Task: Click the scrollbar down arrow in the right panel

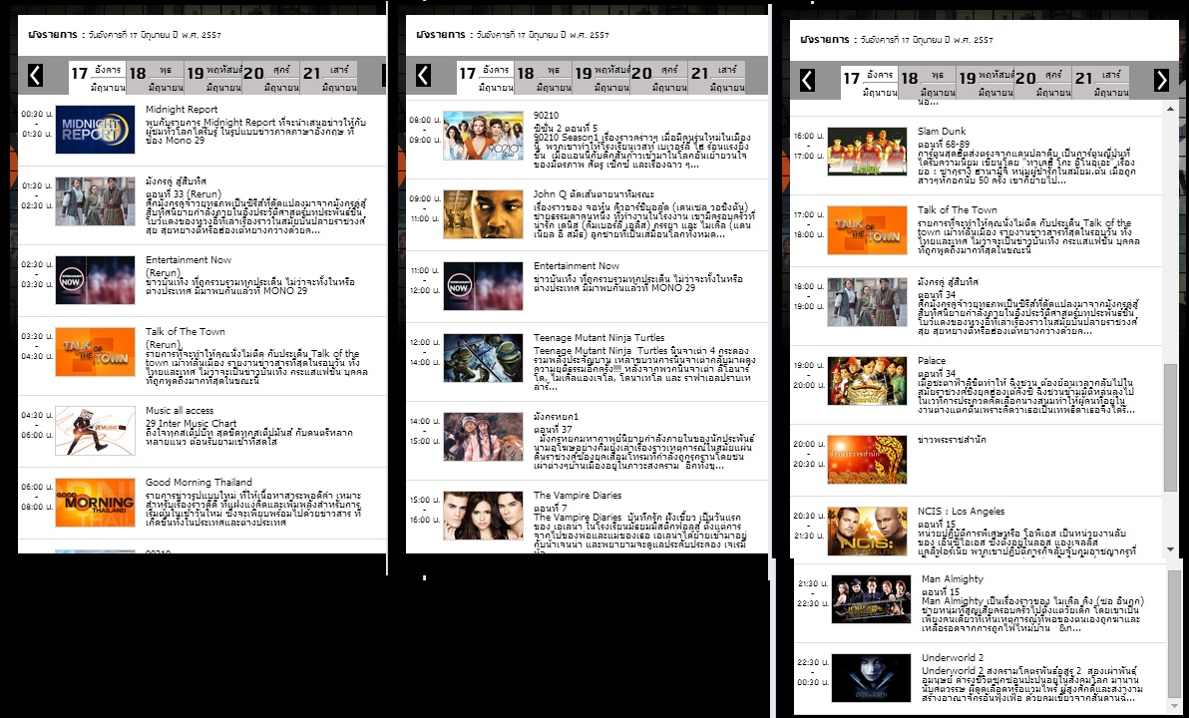Action: (x=1170, y=549)
